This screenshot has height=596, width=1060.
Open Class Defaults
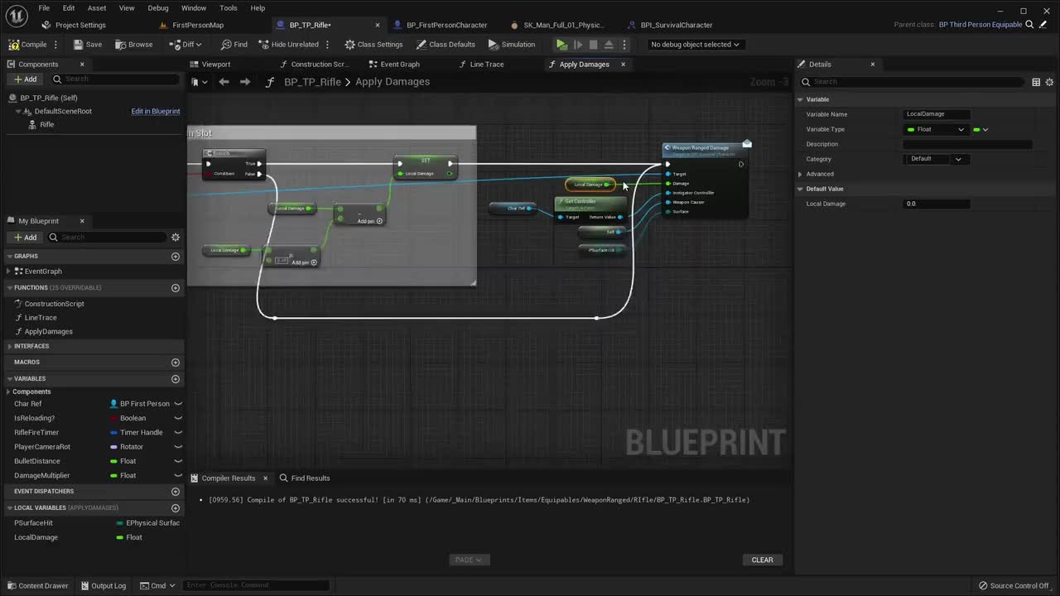coord(446,45)
